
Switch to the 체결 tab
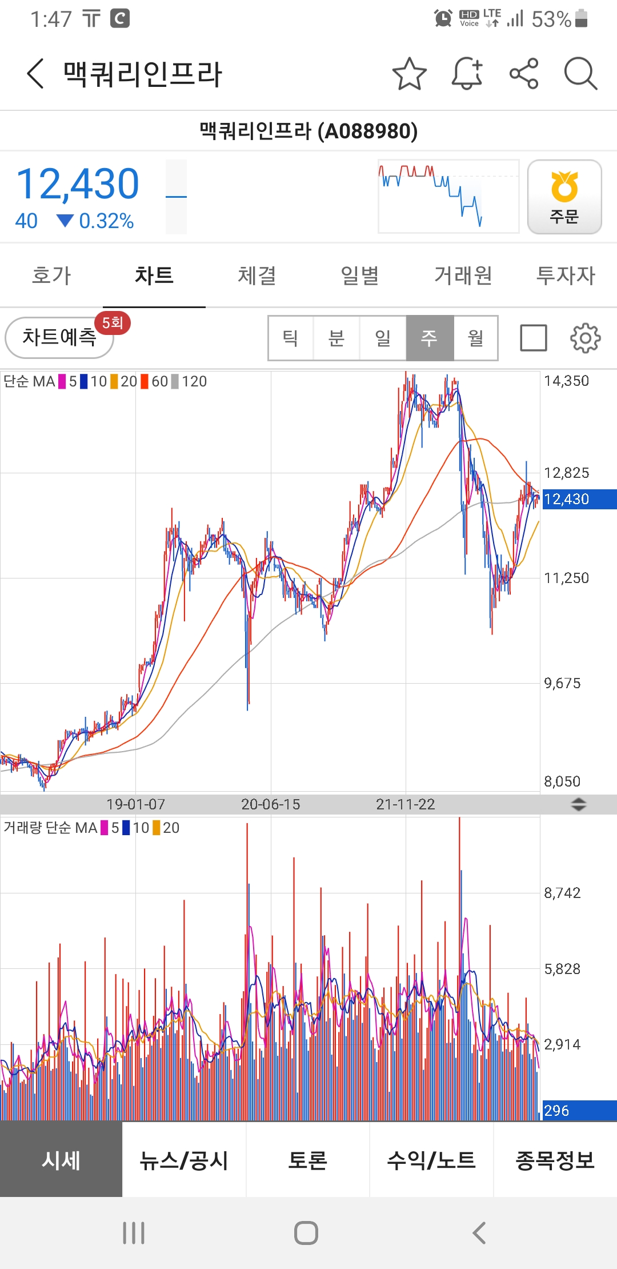[257, 276]
